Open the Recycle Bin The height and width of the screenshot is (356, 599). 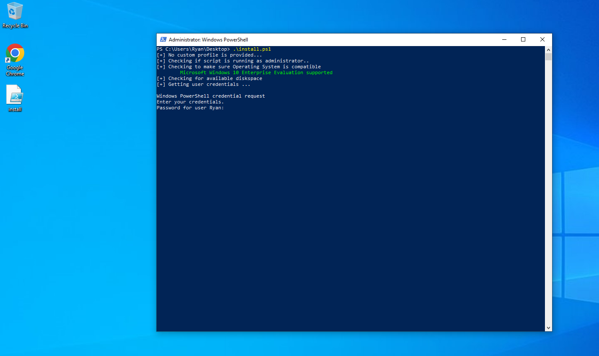(x=15, y=10)
